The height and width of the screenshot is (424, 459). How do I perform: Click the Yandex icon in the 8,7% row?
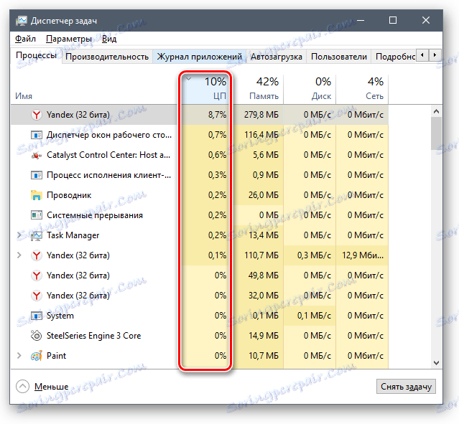coord(37,115)
